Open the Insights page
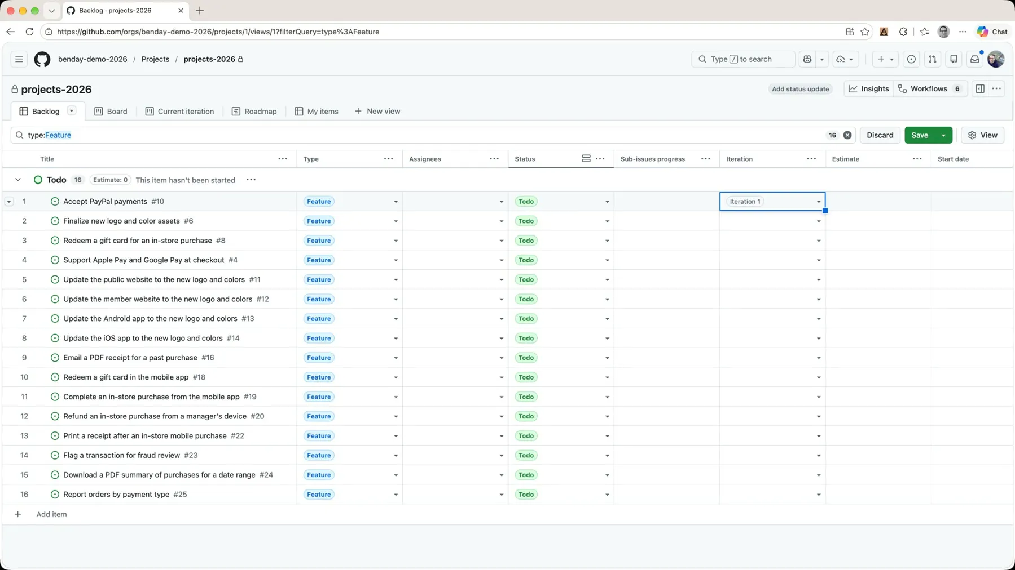 tap(869, 88)
